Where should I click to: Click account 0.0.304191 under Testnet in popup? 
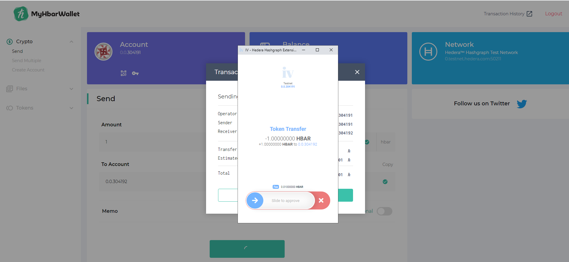click(288, 87)
